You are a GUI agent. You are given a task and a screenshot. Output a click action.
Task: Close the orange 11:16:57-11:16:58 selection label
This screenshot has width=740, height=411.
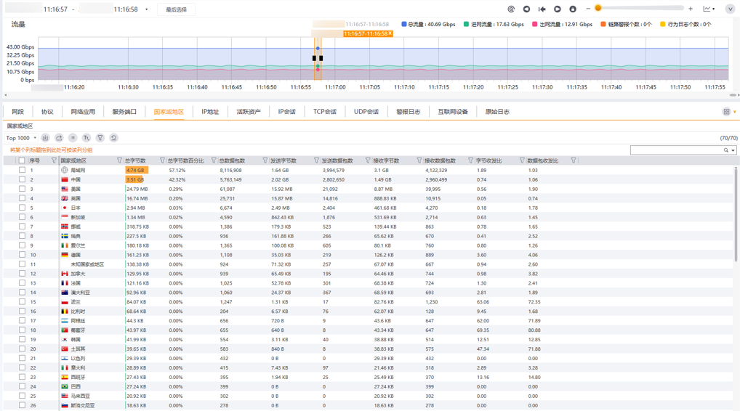coord(390,33)
